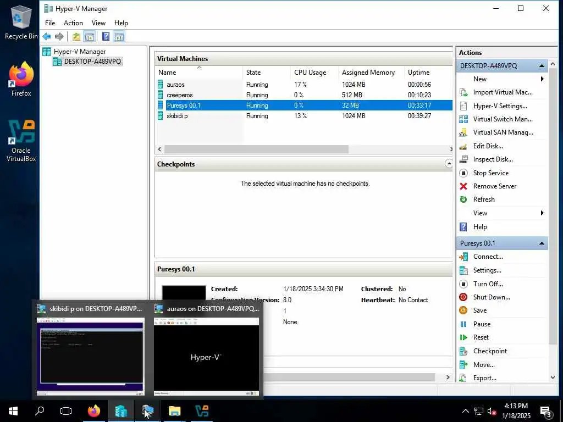The width and height of the screenshot is (563, 422).
Task: Select the auraos virtual machine row
Action: coord(304,85)
